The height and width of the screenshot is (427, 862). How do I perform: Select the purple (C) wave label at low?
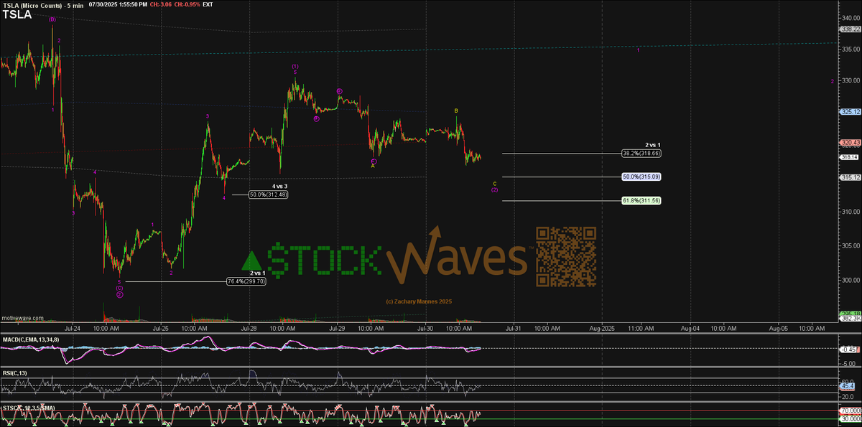pos(119,288)
